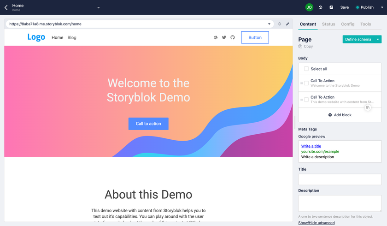Focus the Description text area

coord(340,203)
